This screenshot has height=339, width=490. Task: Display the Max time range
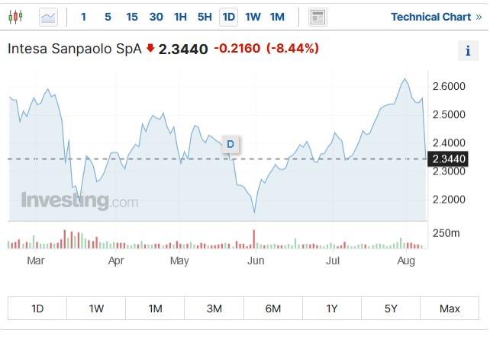450,309
